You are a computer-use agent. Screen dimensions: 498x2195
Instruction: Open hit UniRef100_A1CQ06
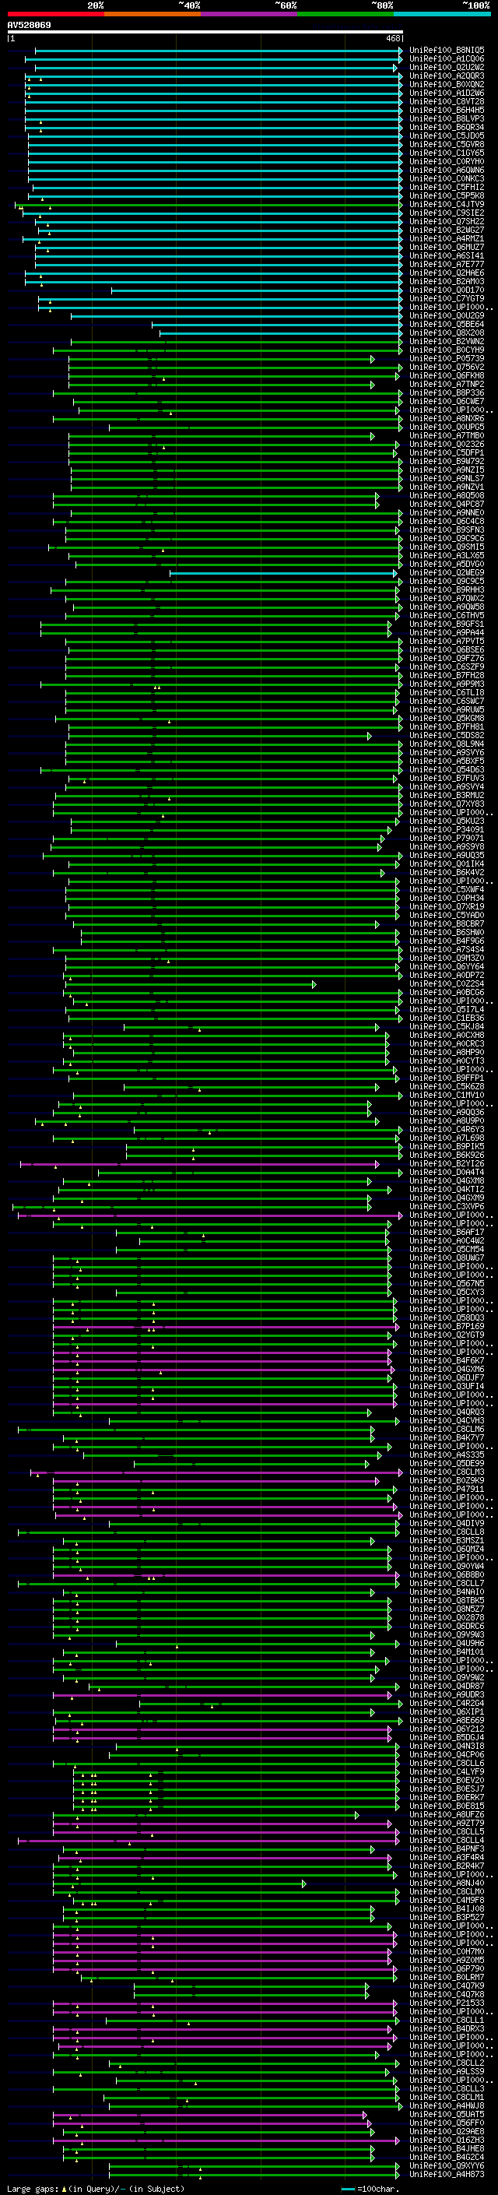pyautogui.click(x=447, y=59)
